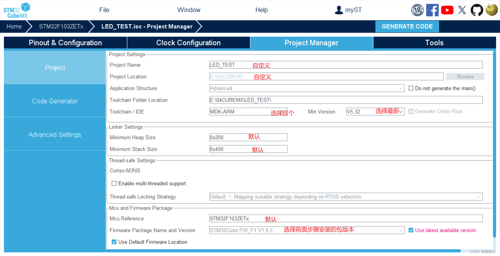
Task: Switch to Clock Configuration tab
Action: coord(189,43)
